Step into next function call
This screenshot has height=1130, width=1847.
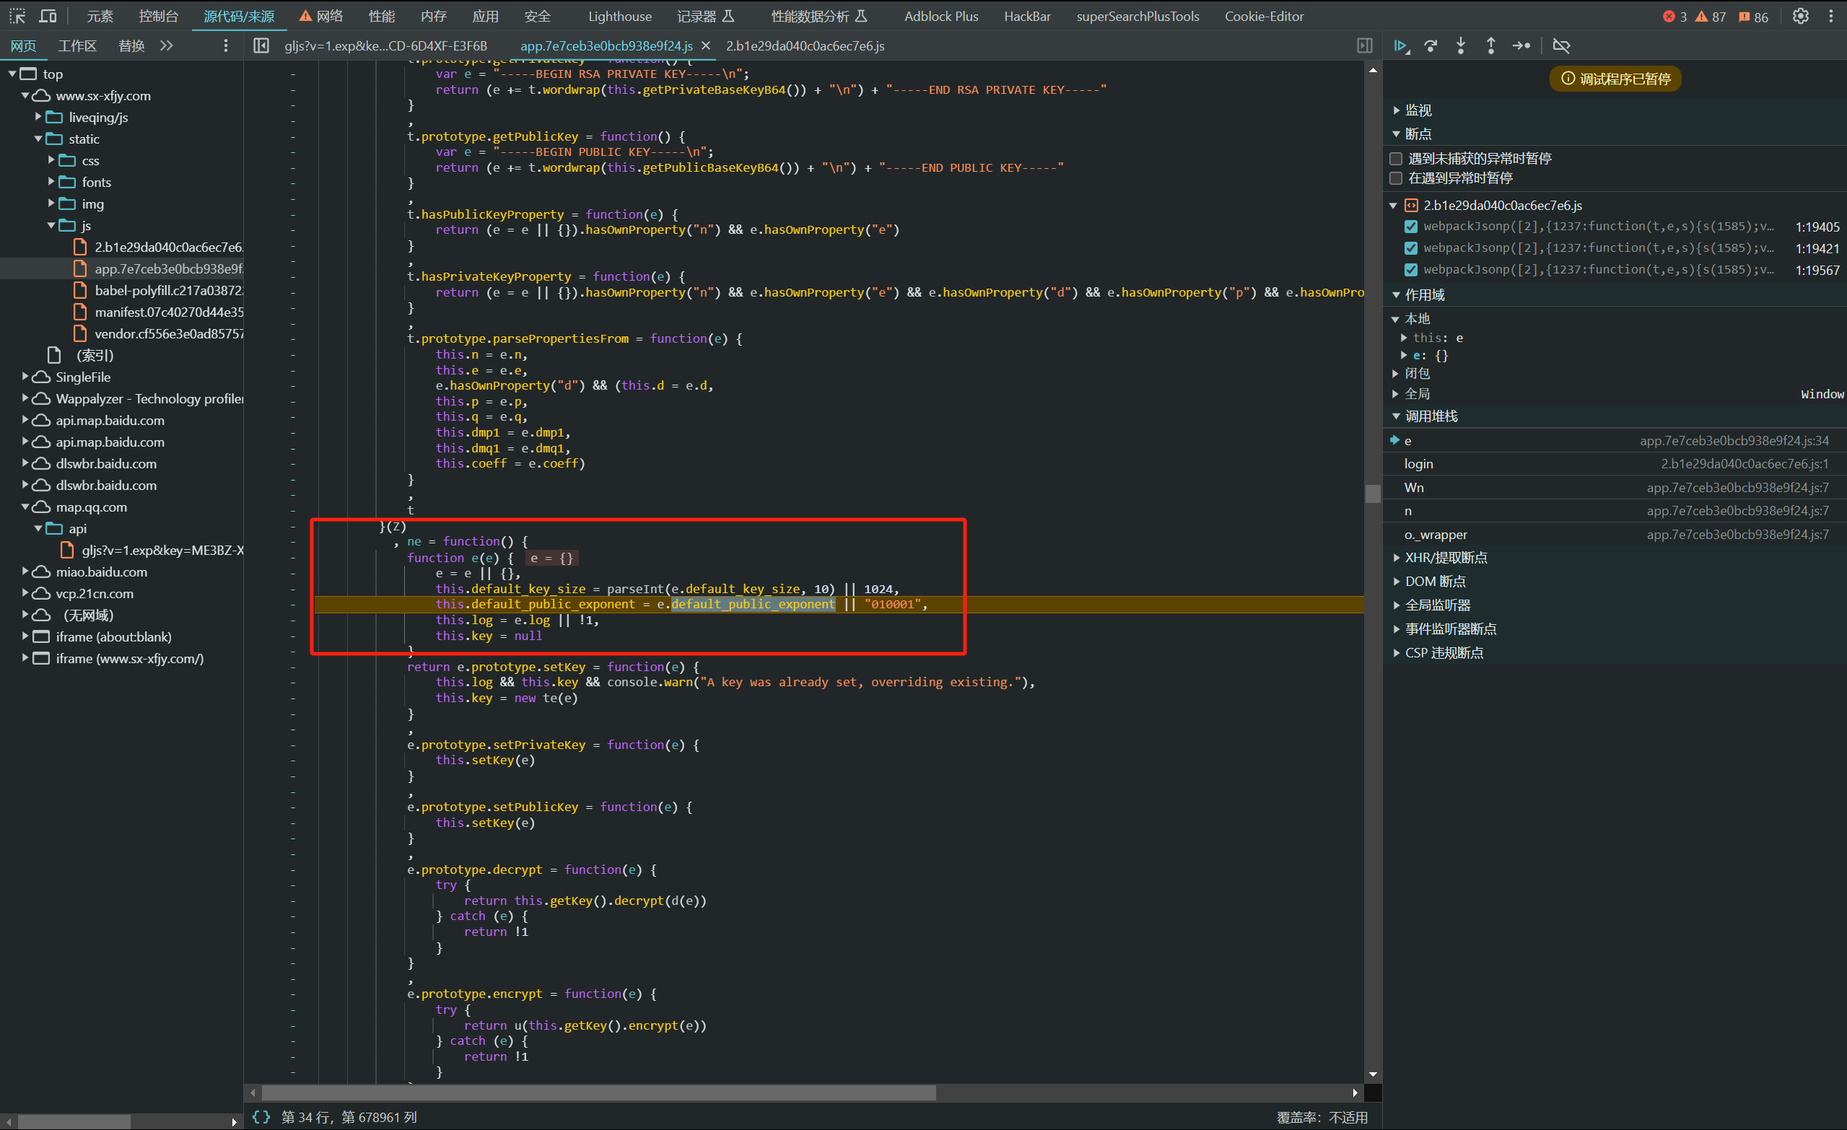click(1461, 45)
